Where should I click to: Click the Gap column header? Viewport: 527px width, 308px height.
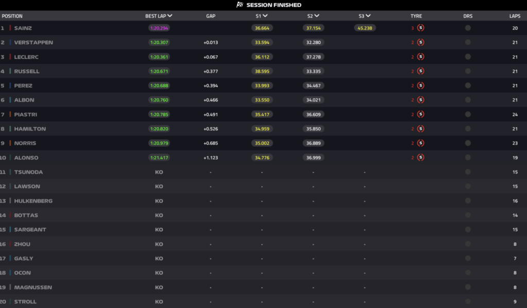pyautogui.click(x=210, y=16)
